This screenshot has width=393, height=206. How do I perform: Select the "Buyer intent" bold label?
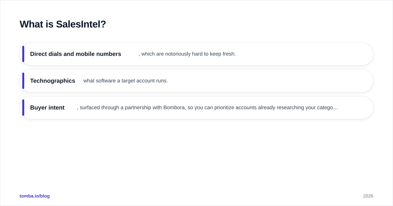47,108
